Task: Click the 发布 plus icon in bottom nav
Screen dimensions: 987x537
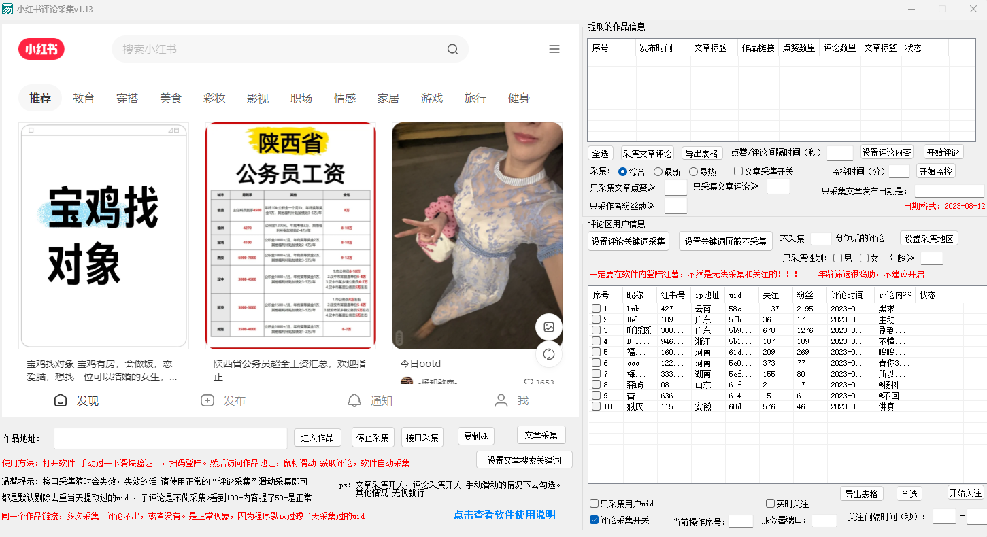Action: click(x=207, y=400)
